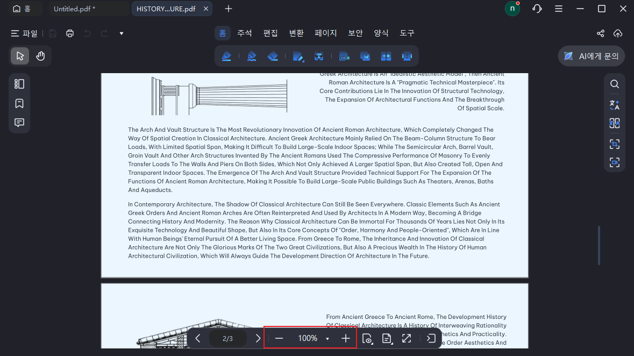
Task: Open the hamburger menu in title bar
Action: coord(559,9)
